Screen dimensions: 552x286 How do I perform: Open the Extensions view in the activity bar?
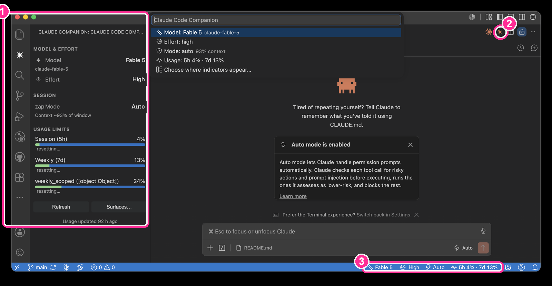pos(20,177)
